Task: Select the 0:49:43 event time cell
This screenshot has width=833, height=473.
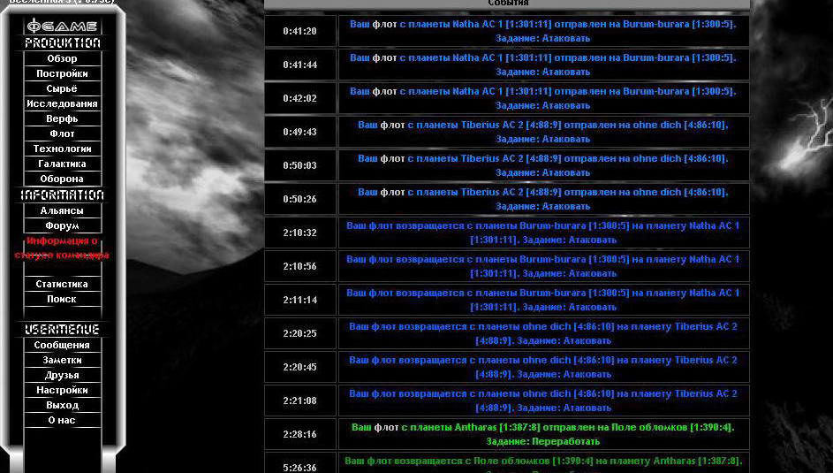Action: click(300, 132)
